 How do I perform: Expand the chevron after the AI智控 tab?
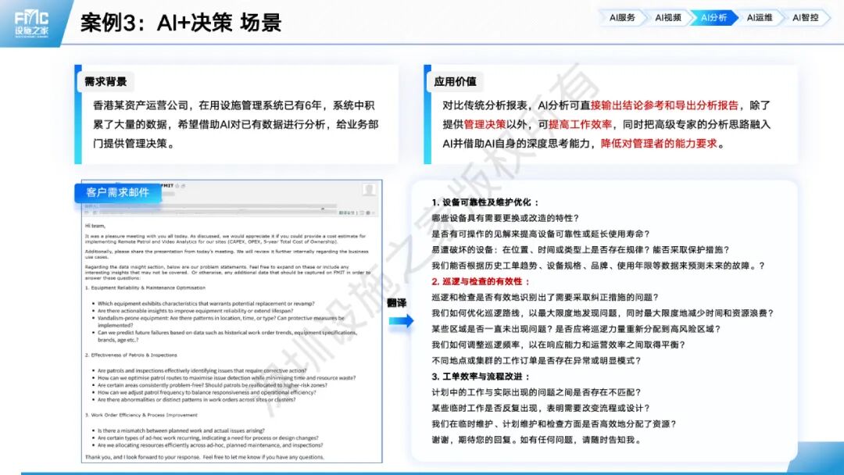tap(831, 16)
